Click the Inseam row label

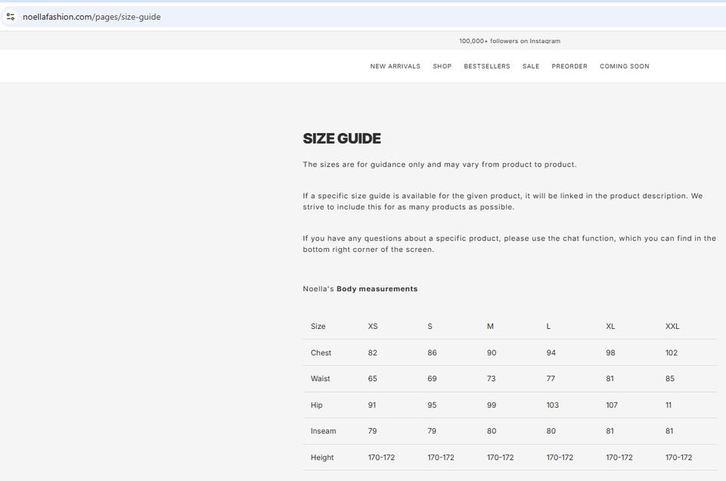[323, 431]
